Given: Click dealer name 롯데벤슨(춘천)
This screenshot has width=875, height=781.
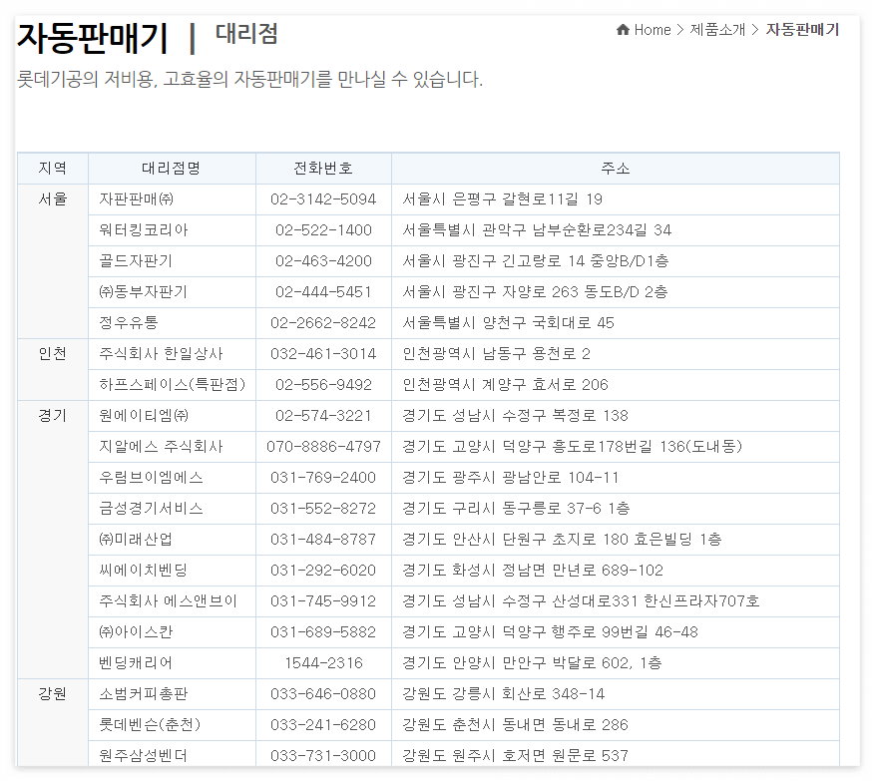Looking at the screenshot, I should point(150,725).
